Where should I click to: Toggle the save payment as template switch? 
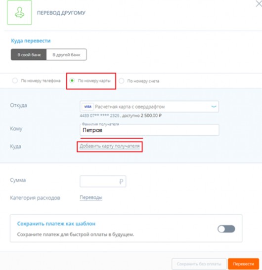(226, 229)
